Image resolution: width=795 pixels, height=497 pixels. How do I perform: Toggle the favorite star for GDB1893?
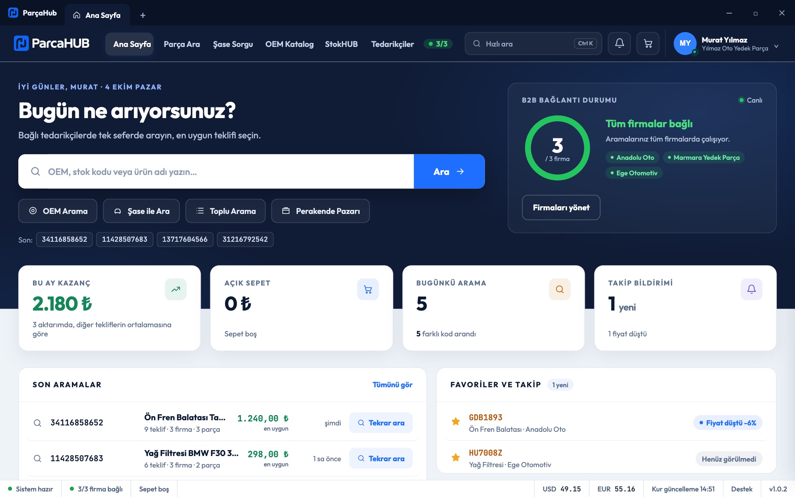pyautogui.click(x=456, y=421)
